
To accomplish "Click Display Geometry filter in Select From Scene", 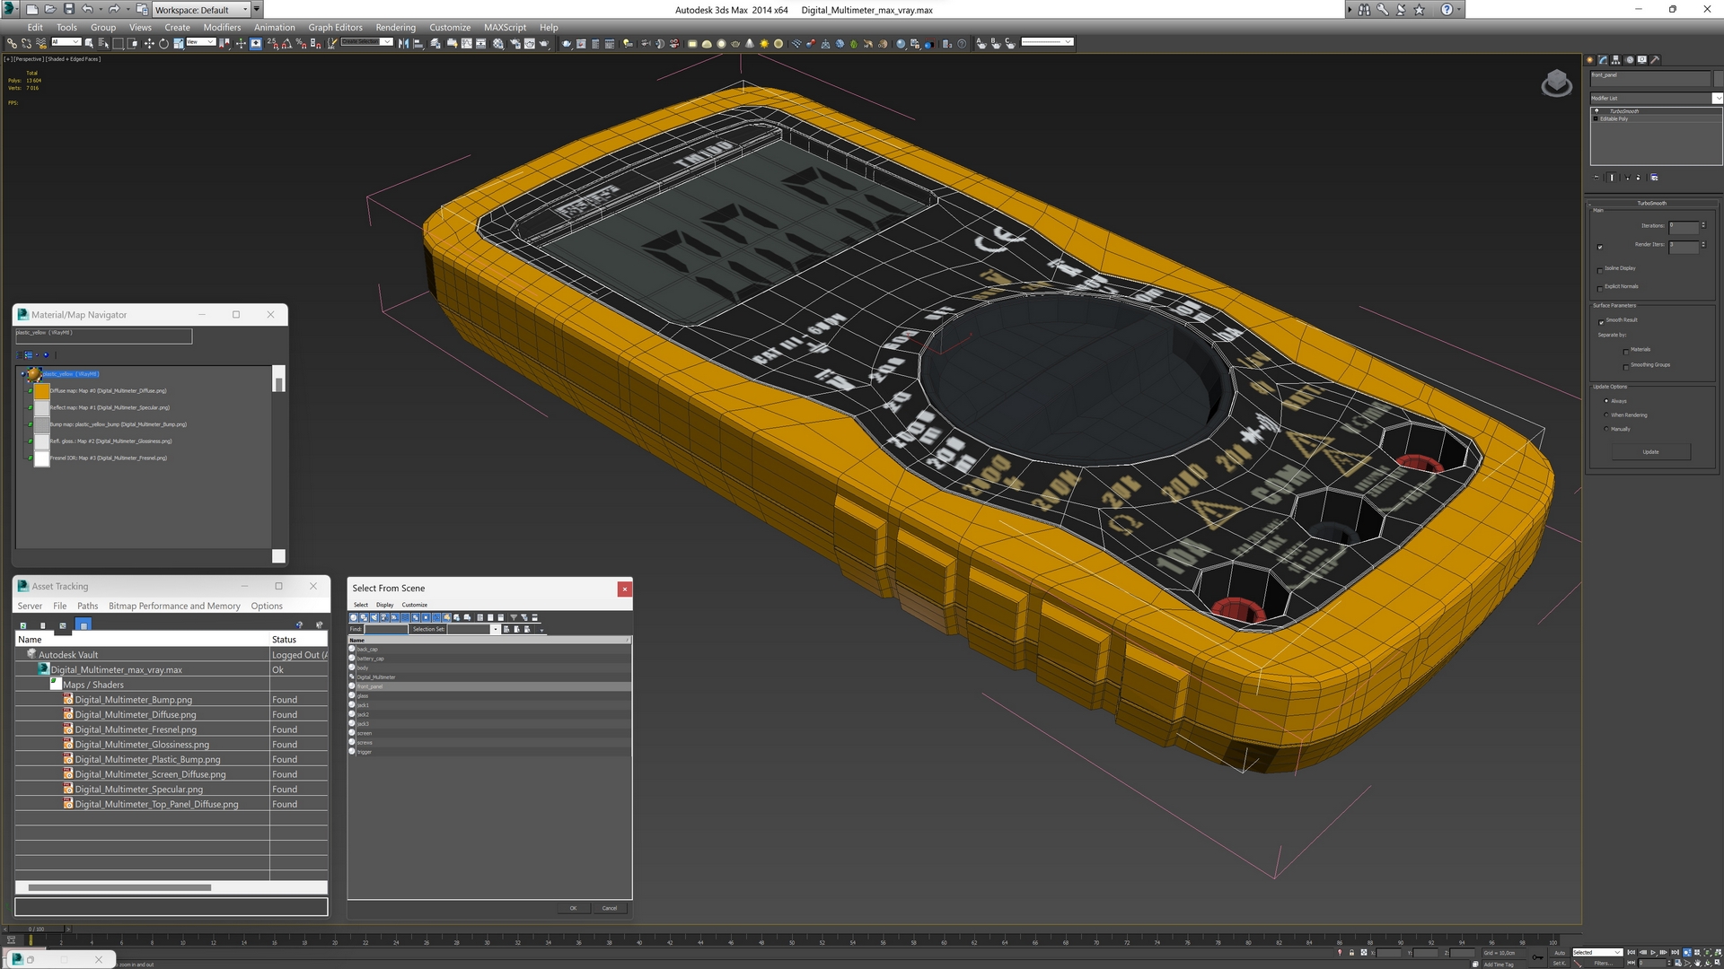I will pyautogui.click(x=353, y=617).
